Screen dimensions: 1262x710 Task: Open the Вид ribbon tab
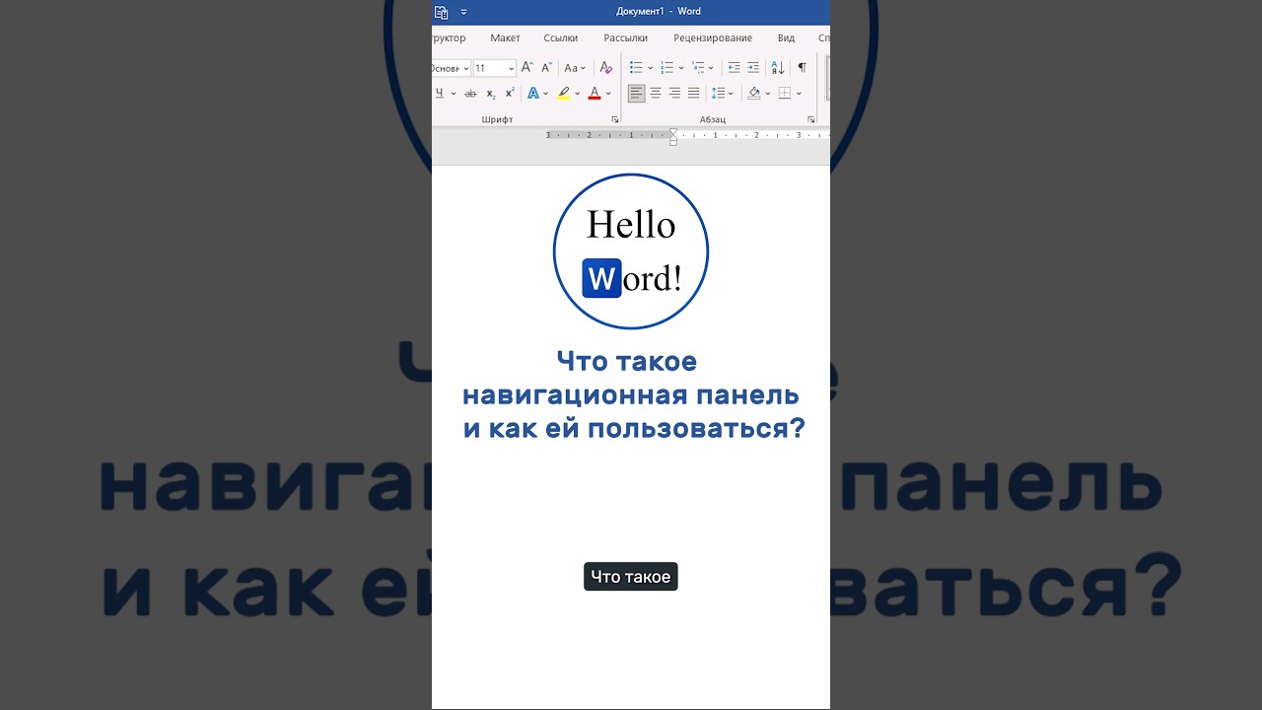[x=786, y=37]
